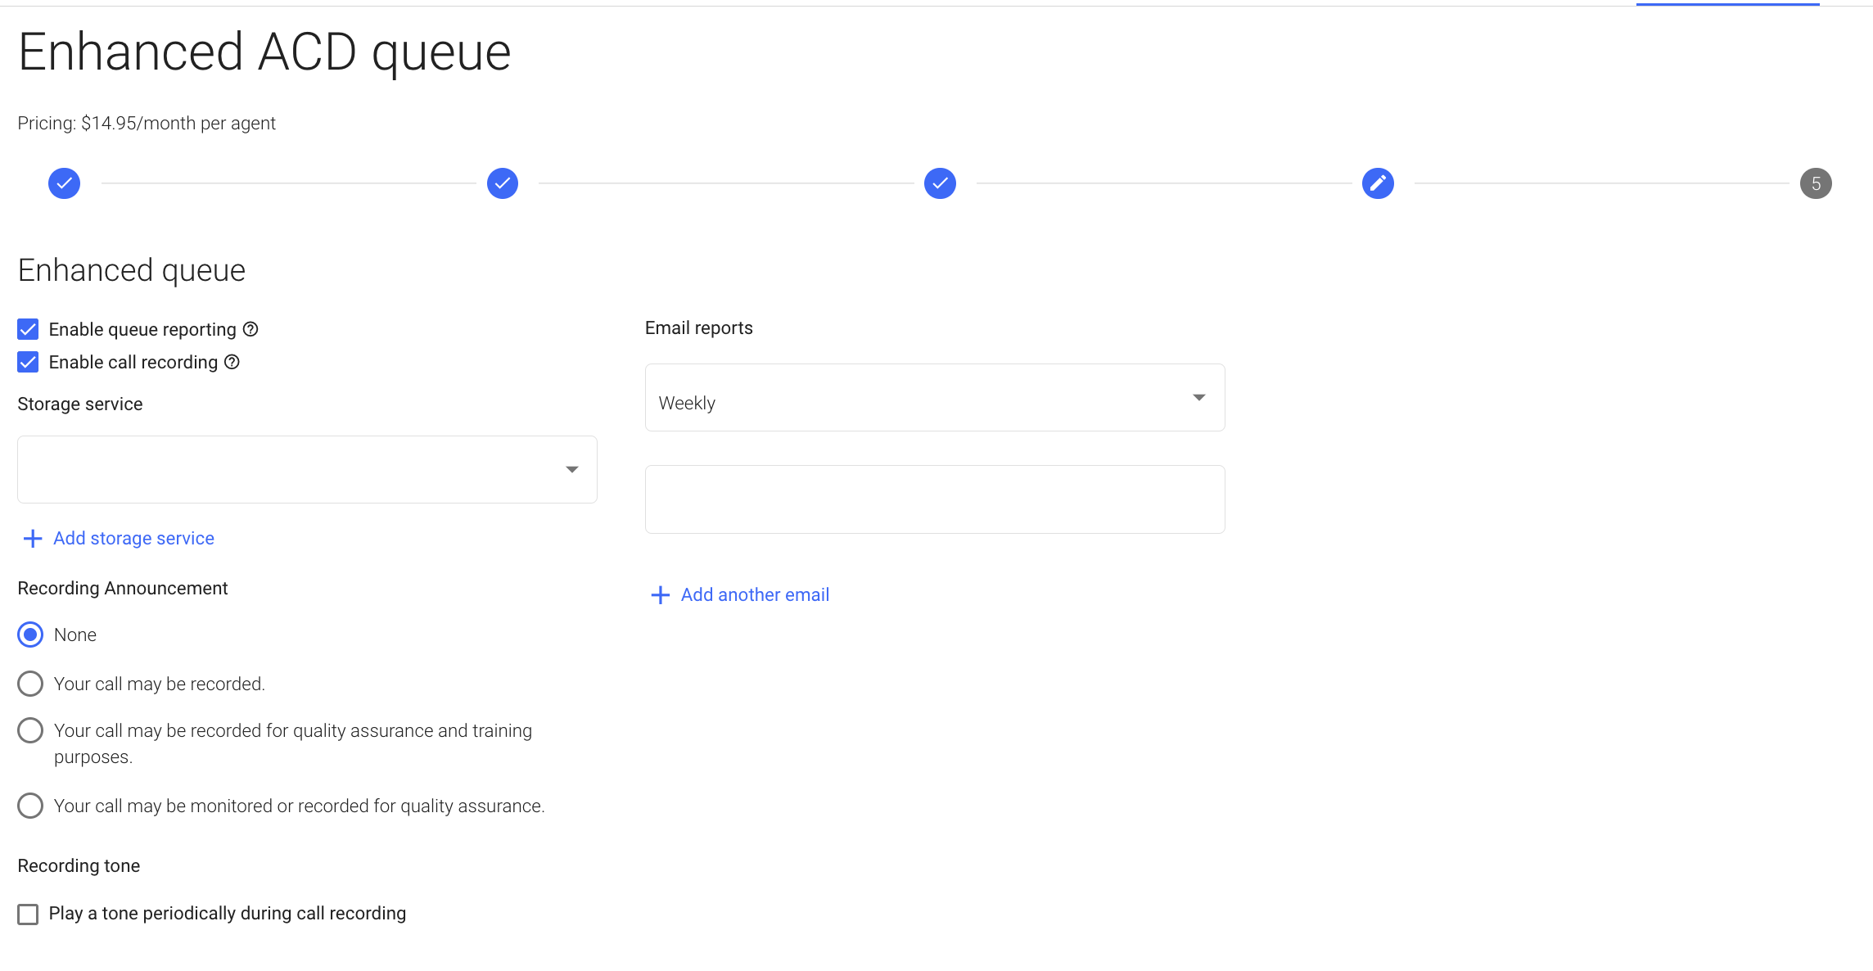Click the second completed step icon
This screenshot has width=1873, height=971.
tap(503, 183)
